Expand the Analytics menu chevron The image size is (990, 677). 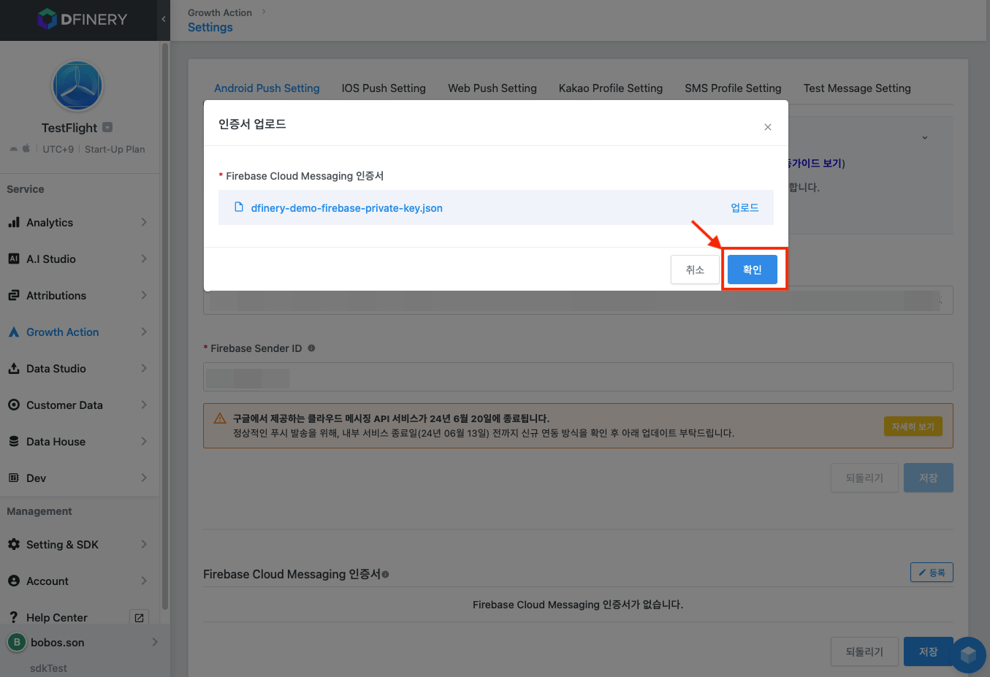coord(144,222)
